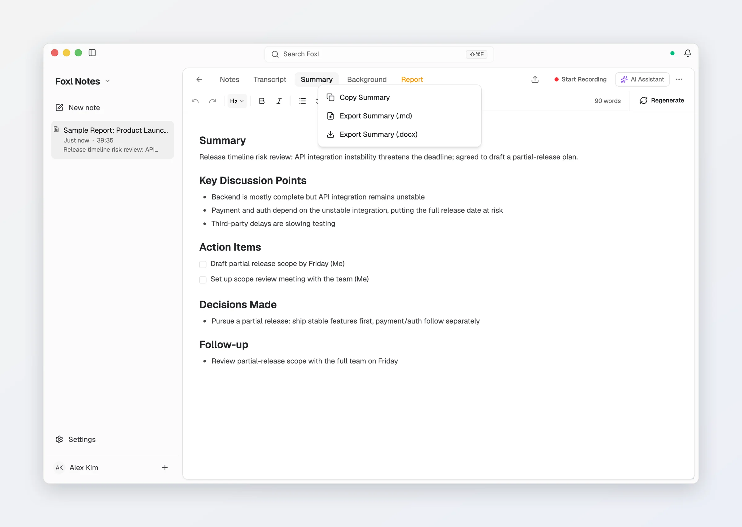Screen dimensions: 742x527
Task: Switch to the Transcript tab
Action: point(270,79)
